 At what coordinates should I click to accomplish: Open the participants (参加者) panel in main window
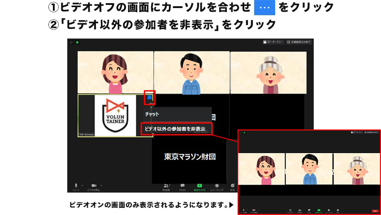point(167,186)
